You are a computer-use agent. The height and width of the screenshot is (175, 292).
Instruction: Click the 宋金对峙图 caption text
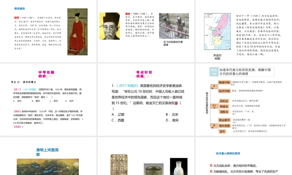point(217,57)
